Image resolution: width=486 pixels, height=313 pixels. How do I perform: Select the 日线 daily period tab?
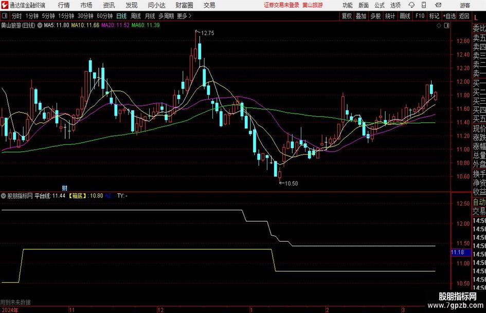121,16
